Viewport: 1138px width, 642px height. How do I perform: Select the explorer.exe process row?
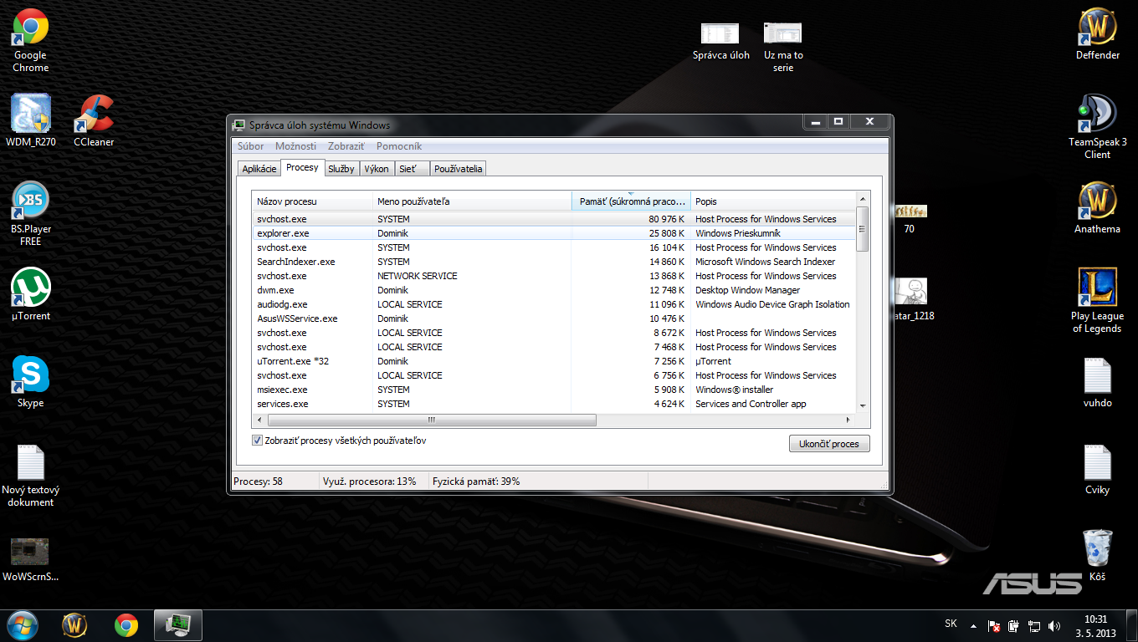coord(283,233)
